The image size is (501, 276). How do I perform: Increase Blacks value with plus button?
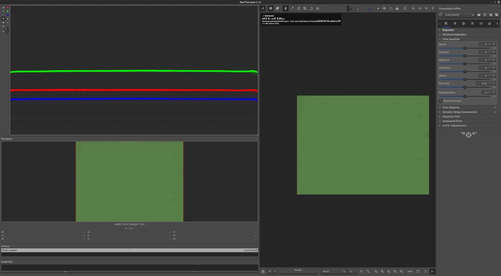494,45
